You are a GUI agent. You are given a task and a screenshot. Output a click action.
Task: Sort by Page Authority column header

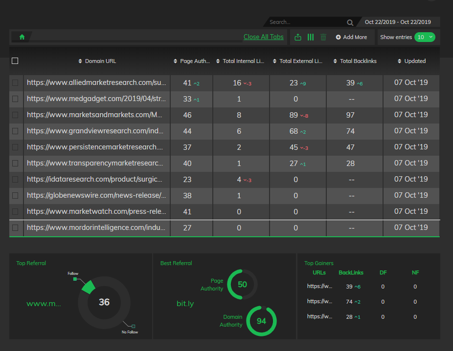[x=192, y=61]
